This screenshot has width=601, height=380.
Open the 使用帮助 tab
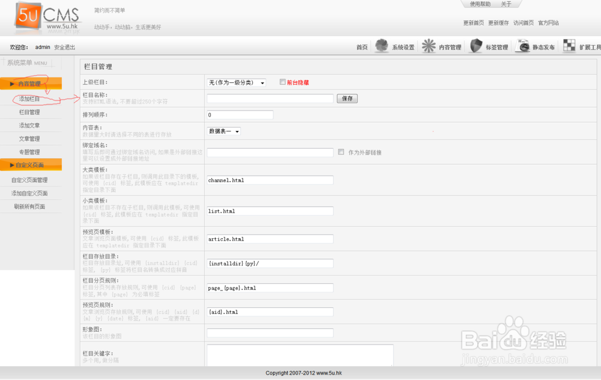480,4
